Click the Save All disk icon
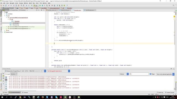The image size is (177, 99). point(4,5)
